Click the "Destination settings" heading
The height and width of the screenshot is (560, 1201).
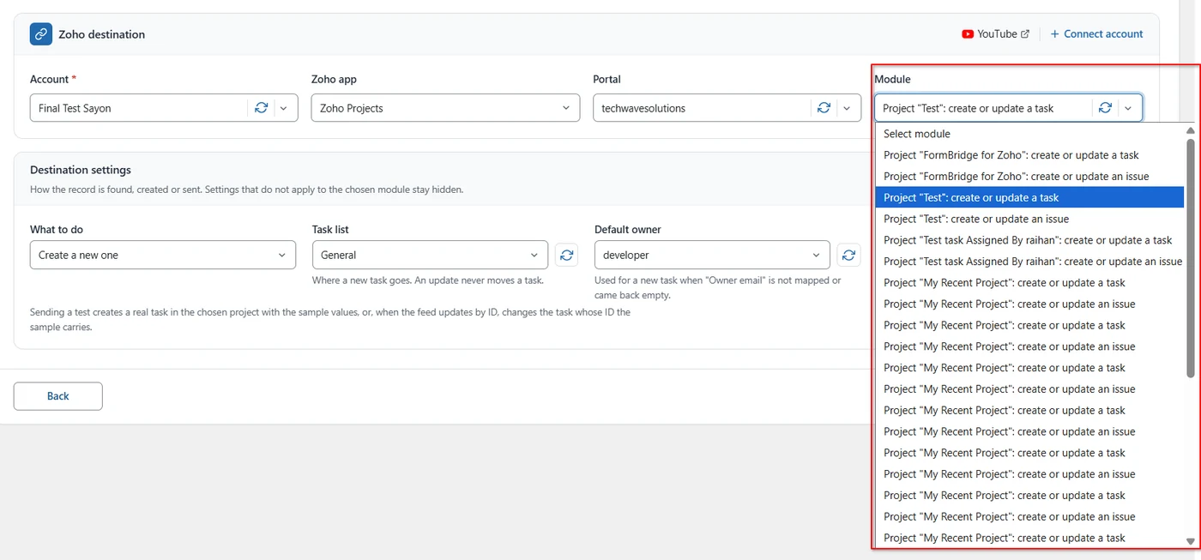[81, 170]
